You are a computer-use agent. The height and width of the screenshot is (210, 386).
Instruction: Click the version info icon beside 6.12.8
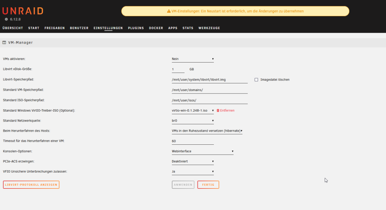point(7,19)
